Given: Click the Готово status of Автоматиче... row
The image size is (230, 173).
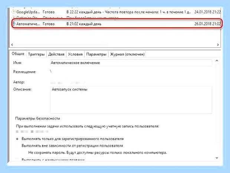Looking at the screenshot, I should [49, 24].
